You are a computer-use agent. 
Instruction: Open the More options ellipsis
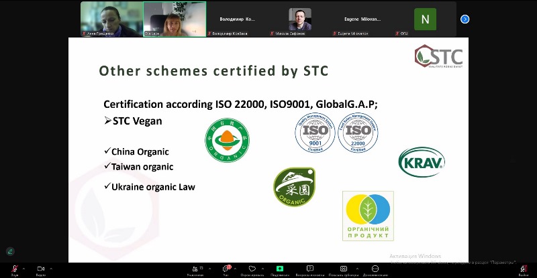375,269
